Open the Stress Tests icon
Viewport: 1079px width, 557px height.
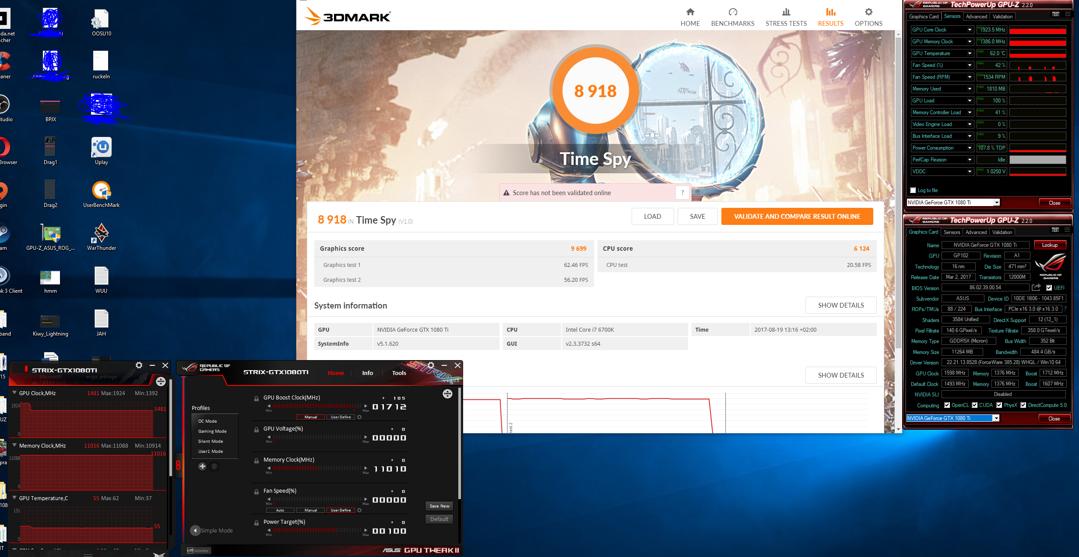[x=786, y=12]
